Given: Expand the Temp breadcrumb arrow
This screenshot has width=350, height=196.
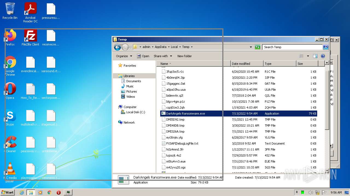Looking at the screenshot, I should (x=192, y=47).
